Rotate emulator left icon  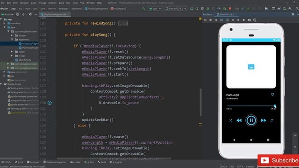tap(221, 20)
